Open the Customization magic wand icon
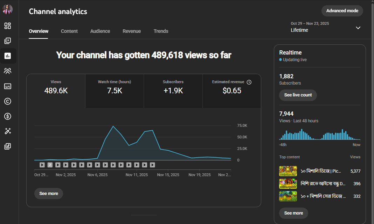This screenshot has width=374, height=224. pos(8,131)
